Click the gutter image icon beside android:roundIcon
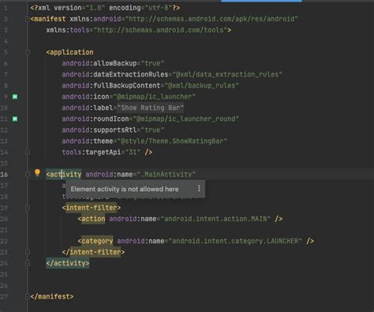374x312 pixels. pos(15,119)
